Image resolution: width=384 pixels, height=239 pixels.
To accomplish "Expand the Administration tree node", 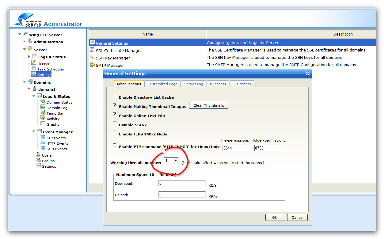I will point(25,41).
